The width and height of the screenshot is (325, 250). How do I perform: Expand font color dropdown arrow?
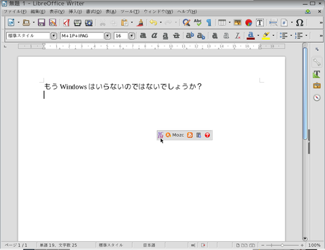[258, 35]
